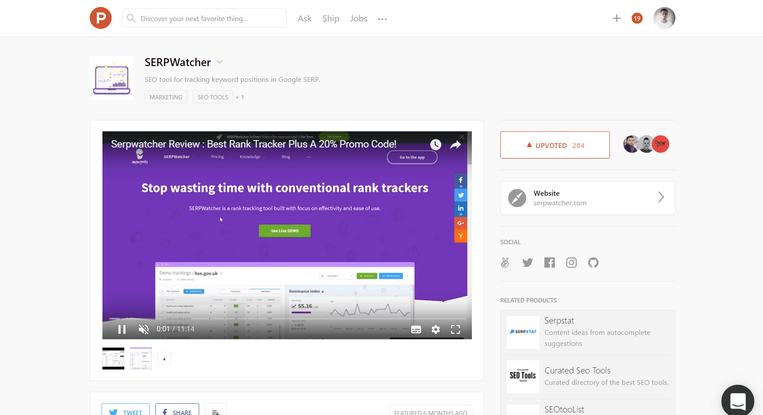Open the more options ellipsis menu
Image resolution: width=763 pixels, height=415 pixels.
(x=382, y=19)
